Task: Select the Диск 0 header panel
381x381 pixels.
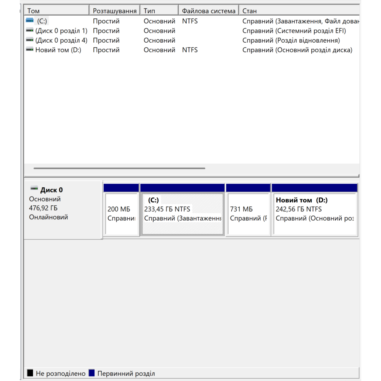Action: (x=63, y=210)
